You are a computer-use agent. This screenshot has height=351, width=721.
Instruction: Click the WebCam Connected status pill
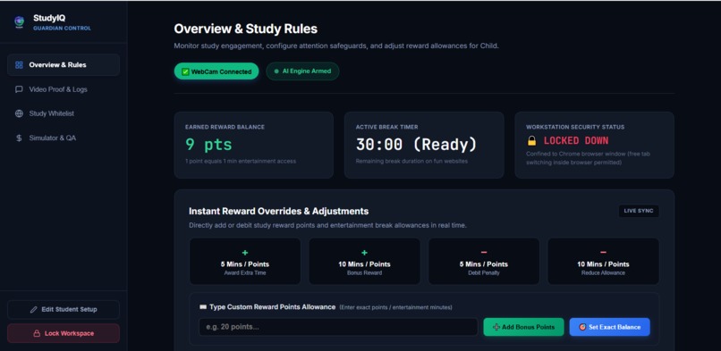click(216, 71)
